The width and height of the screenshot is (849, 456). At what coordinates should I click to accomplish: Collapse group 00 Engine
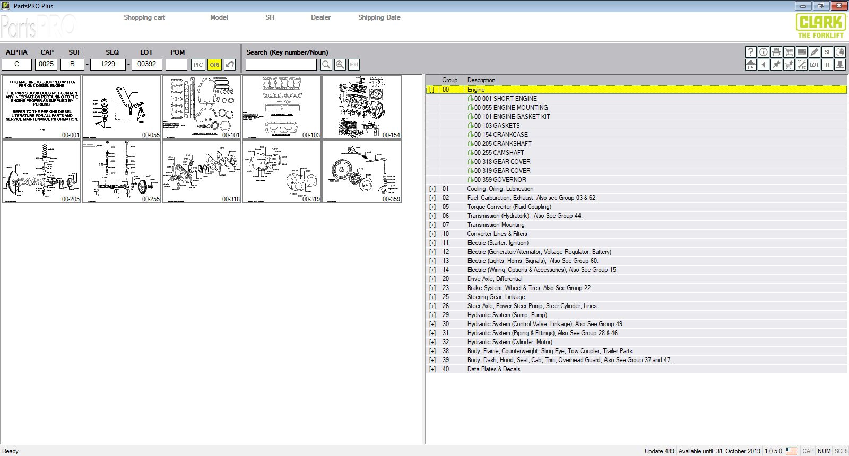click(x=432, y=90)
